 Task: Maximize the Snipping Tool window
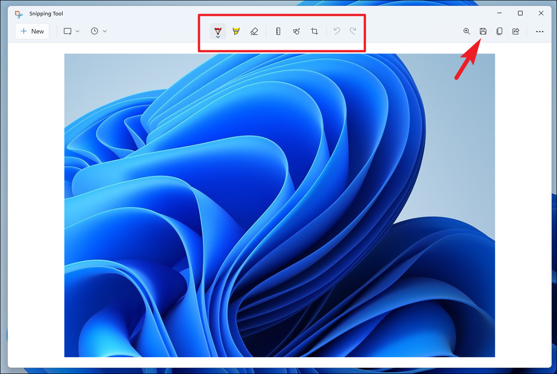pyautogui.click(x=520, y=14)
